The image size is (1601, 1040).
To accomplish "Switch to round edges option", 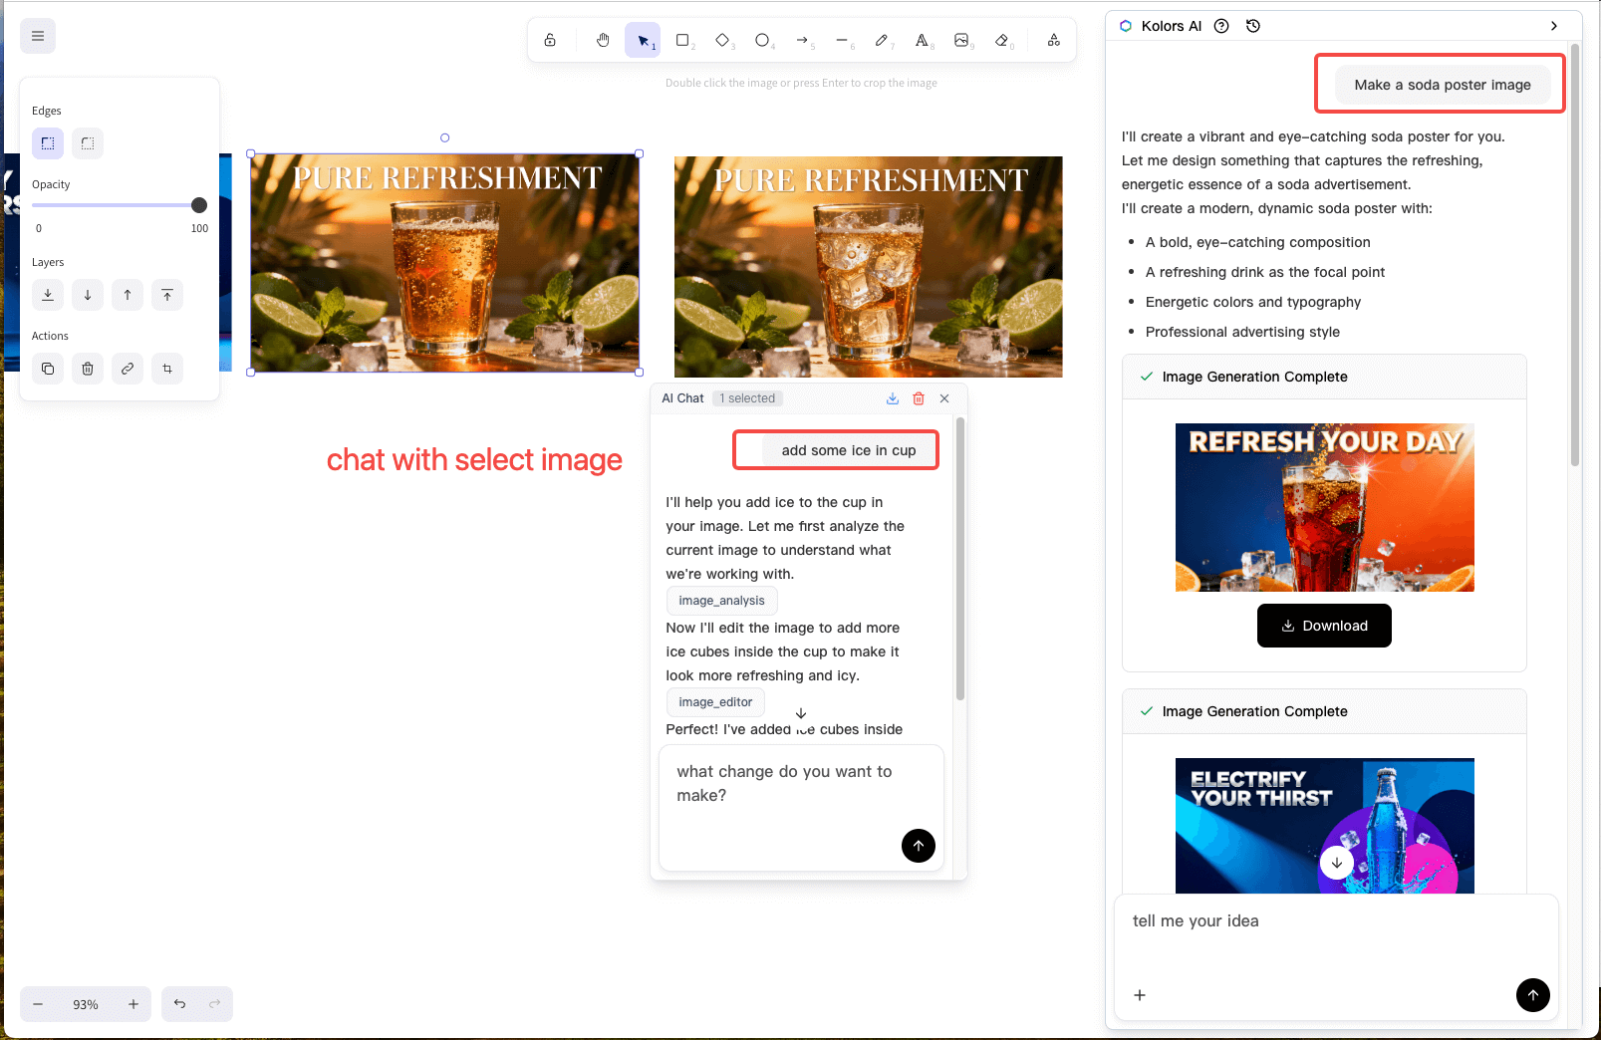I will tap(88, 143).
